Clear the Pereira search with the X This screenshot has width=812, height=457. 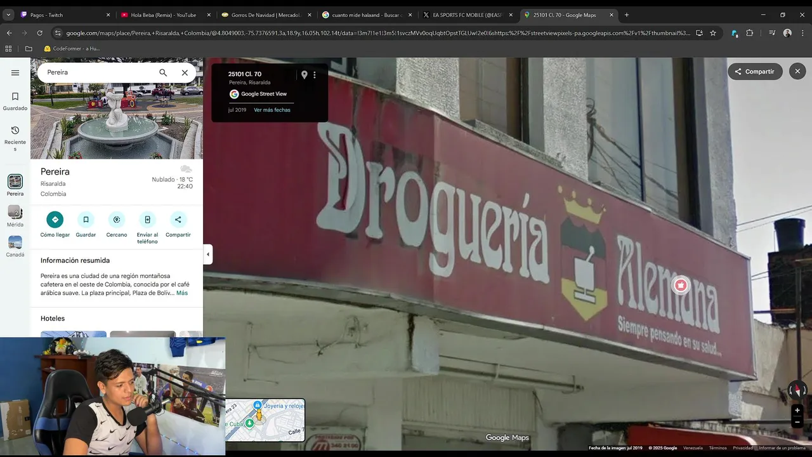[x=185, y=72]
